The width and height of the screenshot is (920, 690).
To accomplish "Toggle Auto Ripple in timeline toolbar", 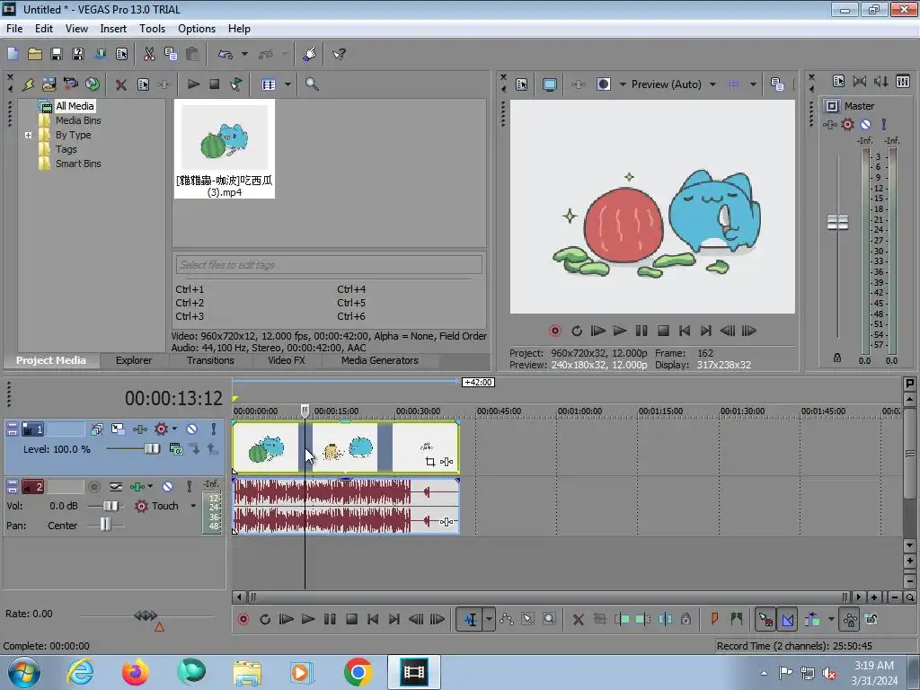I will (812, 619).
